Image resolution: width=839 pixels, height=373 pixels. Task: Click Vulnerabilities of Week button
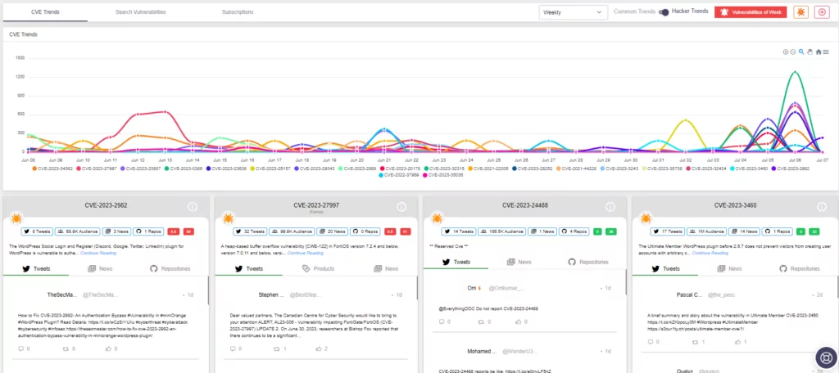(751, 12)
